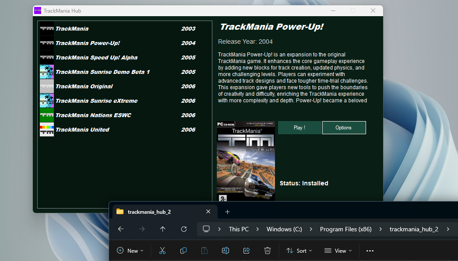Open the See more ellipsis menu
Image resolution: width=458 pixels, height=261 pixels.
coord(370,251)
